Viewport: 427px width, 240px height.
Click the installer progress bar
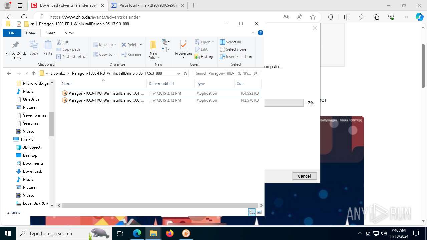[284, 103]
